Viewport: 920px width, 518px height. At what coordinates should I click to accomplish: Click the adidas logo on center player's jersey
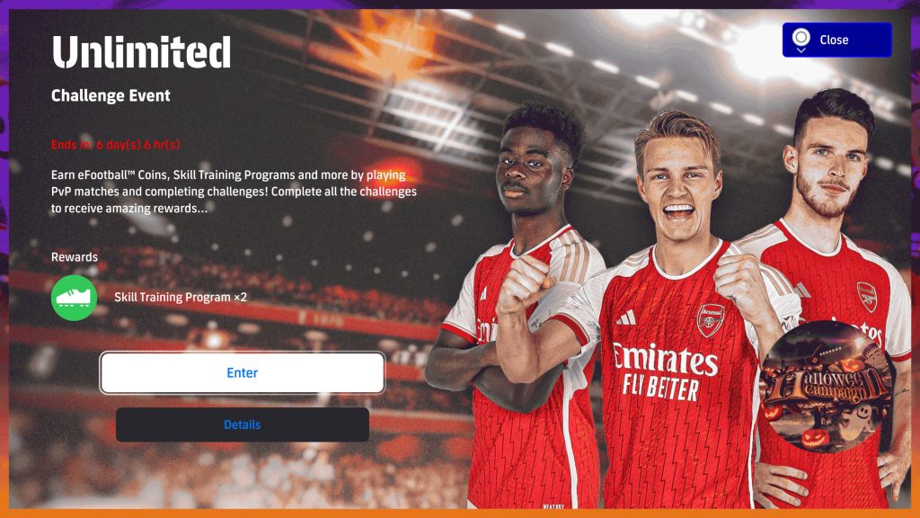click(x=626, y=317)
